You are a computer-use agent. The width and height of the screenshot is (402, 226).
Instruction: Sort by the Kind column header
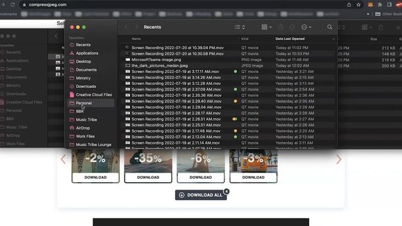tap(244, 39)
